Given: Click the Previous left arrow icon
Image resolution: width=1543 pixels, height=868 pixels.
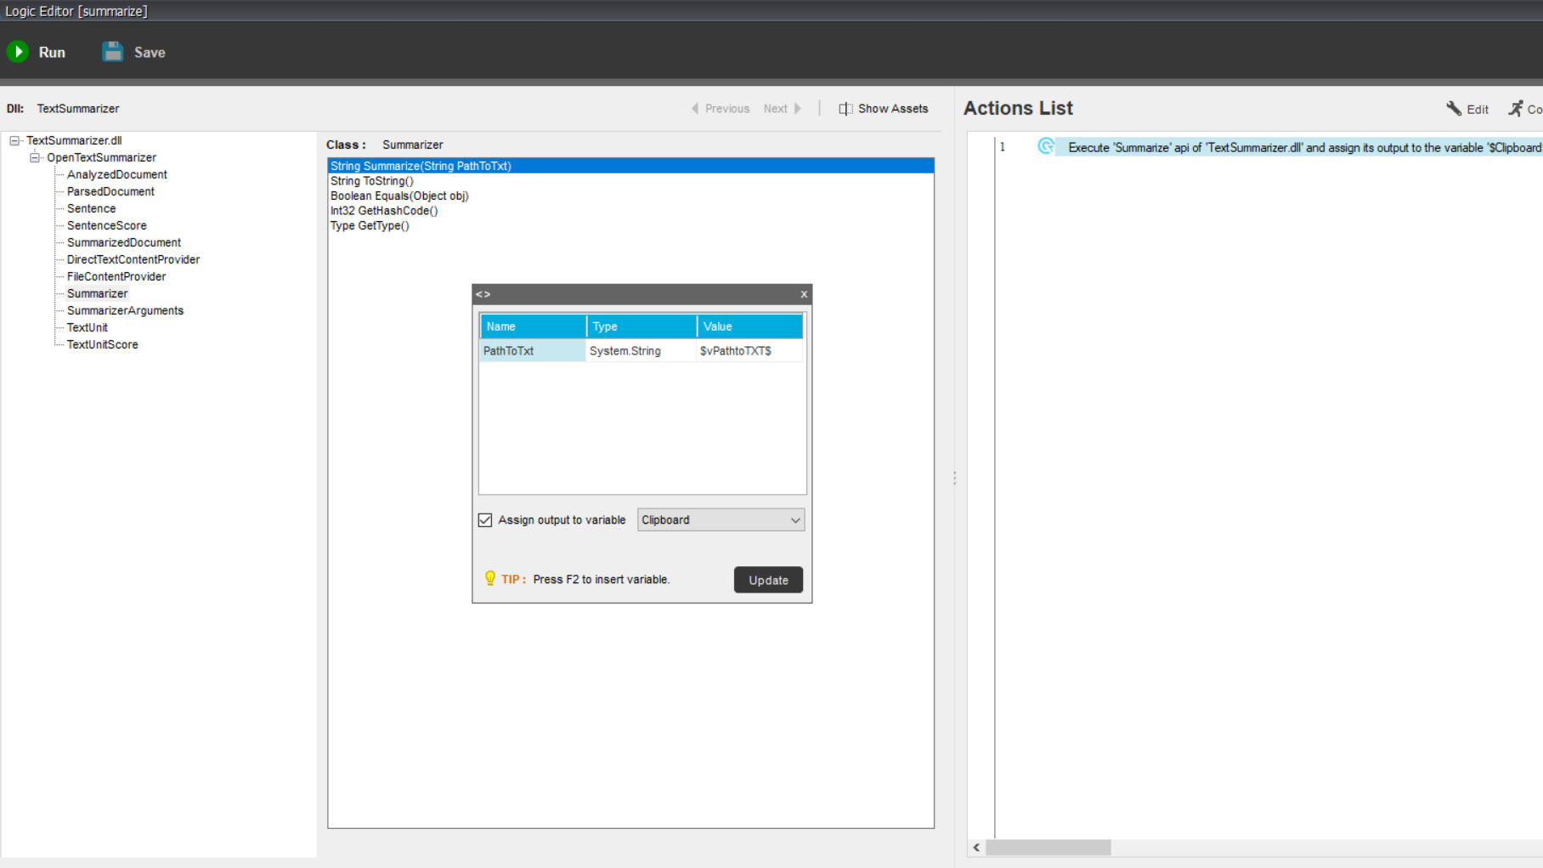Looking at the screenshot, I should [695, 109].
